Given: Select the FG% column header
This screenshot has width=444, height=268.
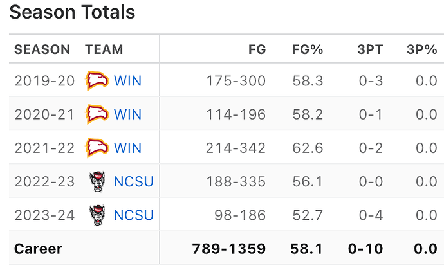Looking at the screenshot, I should 306,49.
